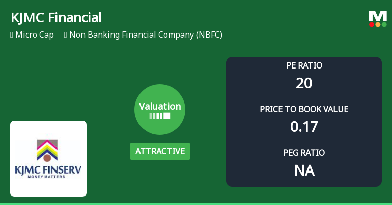Select the KJMC Financial title
This screenshot has height=205, width=392.
(56, 18)
